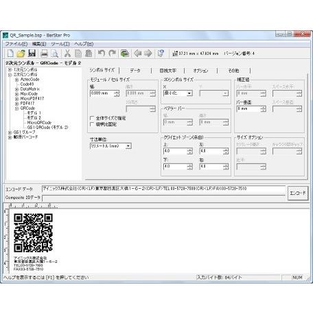This screenshot has height=313, width=313.
Task: Open Print Preview from the toolbar
Action: [x=55, y=54]
